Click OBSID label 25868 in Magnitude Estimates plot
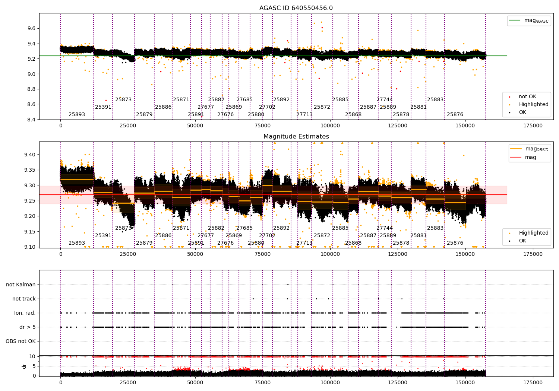This screenshot has width=559, height=391. [353, 243]
